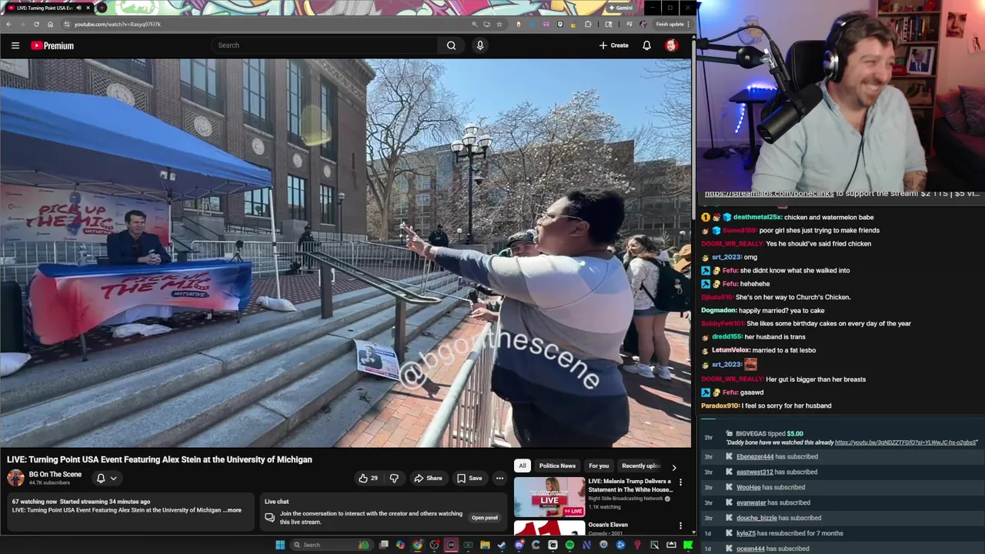Click the video title text about Alex Stein
This screenshot has width=985, height=554.
tap(159, 459)
